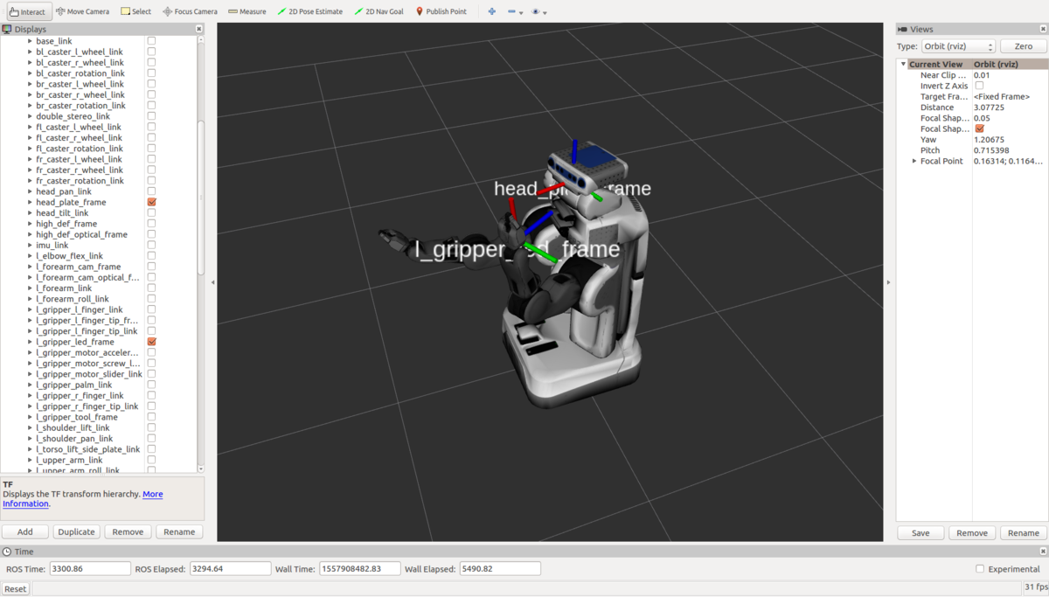Uncheck the head_plate_frame checkbox
The width and height of the screenshot is (1049, 597).
(x=151, y=202)
